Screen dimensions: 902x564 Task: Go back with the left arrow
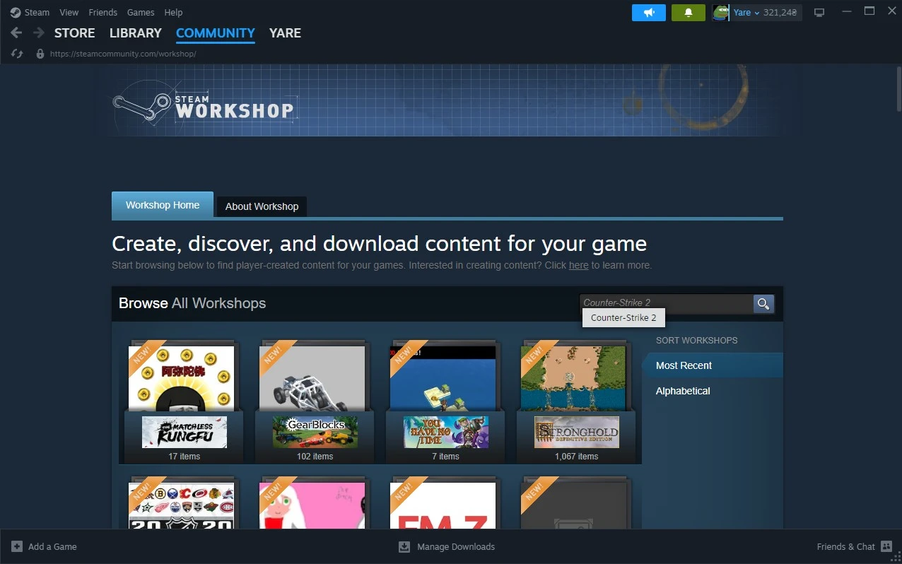pyautogui.click(x=16, y=33)
